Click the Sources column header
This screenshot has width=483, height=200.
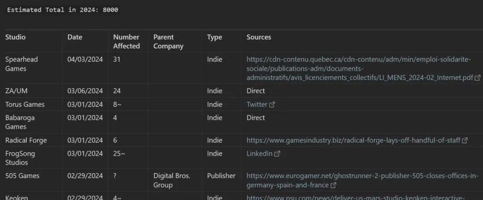click(258, 37)
